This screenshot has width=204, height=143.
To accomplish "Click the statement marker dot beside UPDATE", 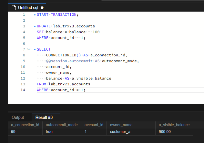I will [35, 26].
